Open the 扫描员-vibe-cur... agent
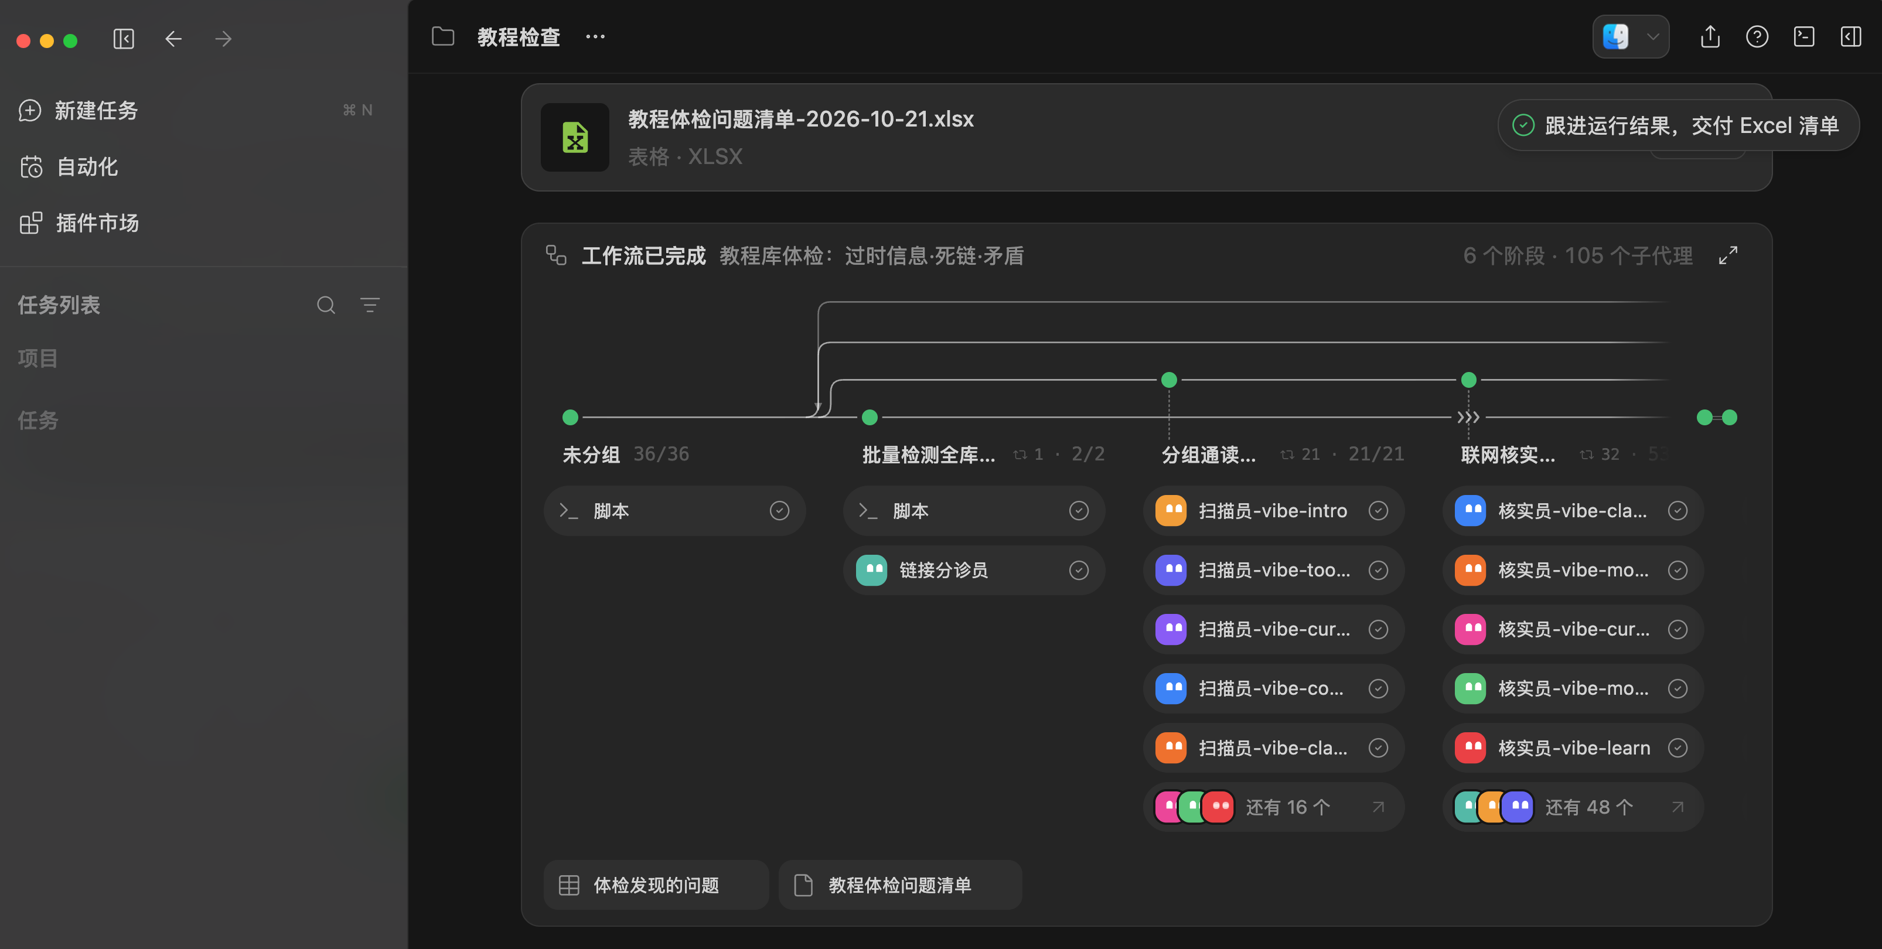The height and width of the screenshot is (949, 1882). [x=1273, y=629]
